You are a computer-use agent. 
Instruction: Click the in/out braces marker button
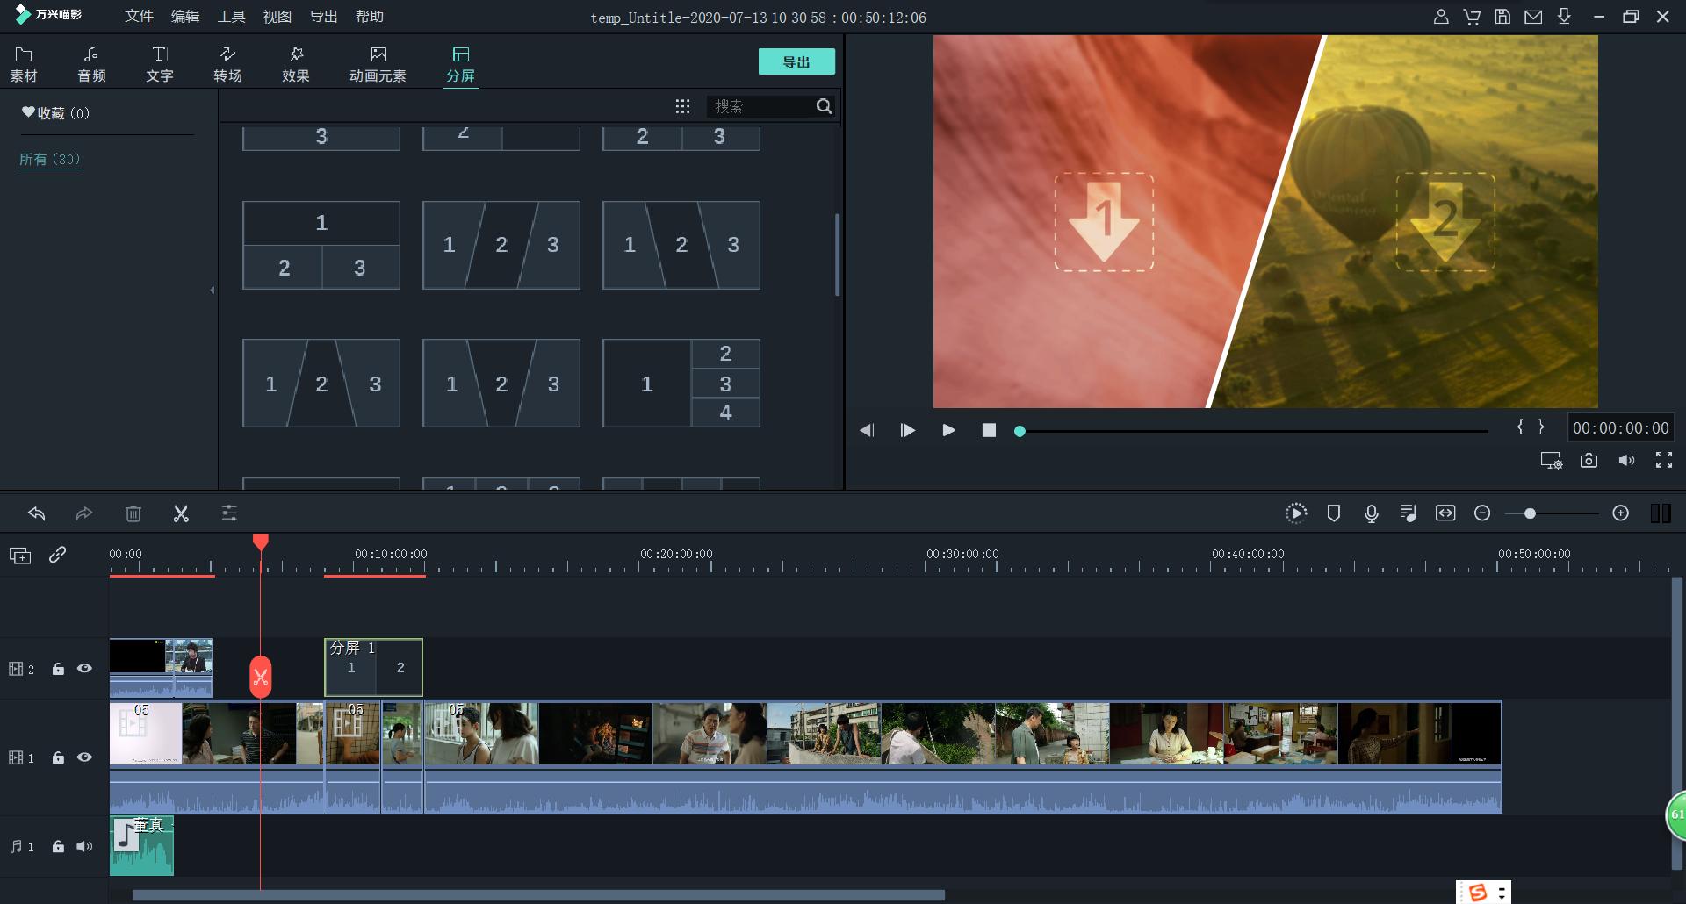click(x=1531, y=427)
